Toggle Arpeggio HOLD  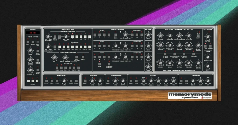pyautogui.click(x=52, y=81)
